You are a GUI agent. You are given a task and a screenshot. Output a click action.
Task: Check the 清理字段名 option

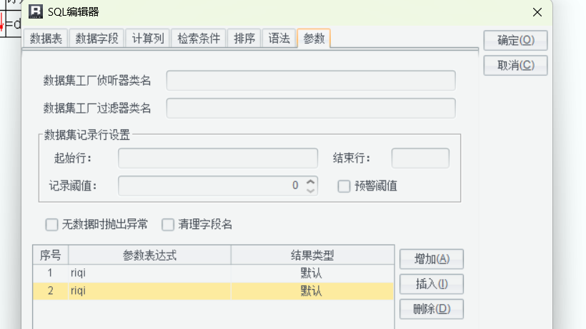pyautogui.click(x=168, y=225)
